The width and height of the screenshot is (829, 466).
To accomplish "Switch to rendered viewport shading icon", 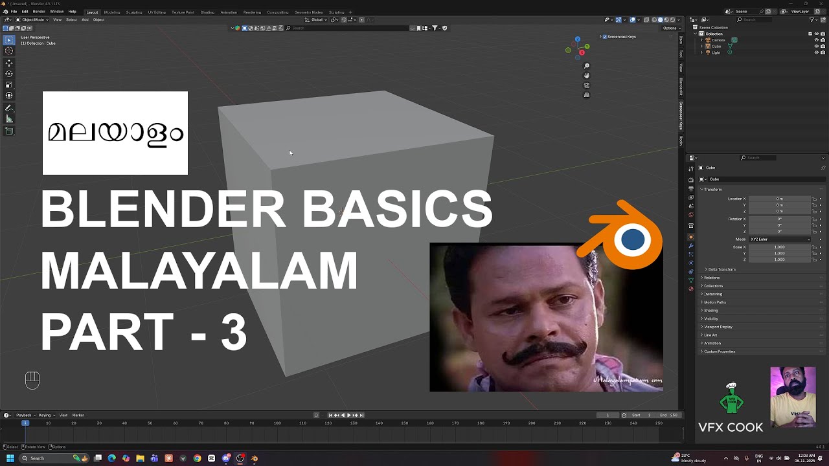I will coord(673,19).
